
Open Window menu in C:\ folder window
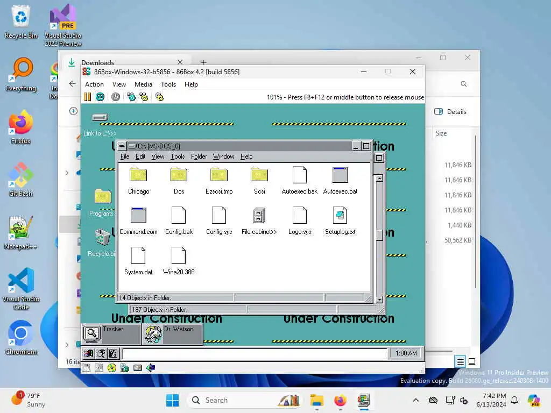(x=223, y=156)
